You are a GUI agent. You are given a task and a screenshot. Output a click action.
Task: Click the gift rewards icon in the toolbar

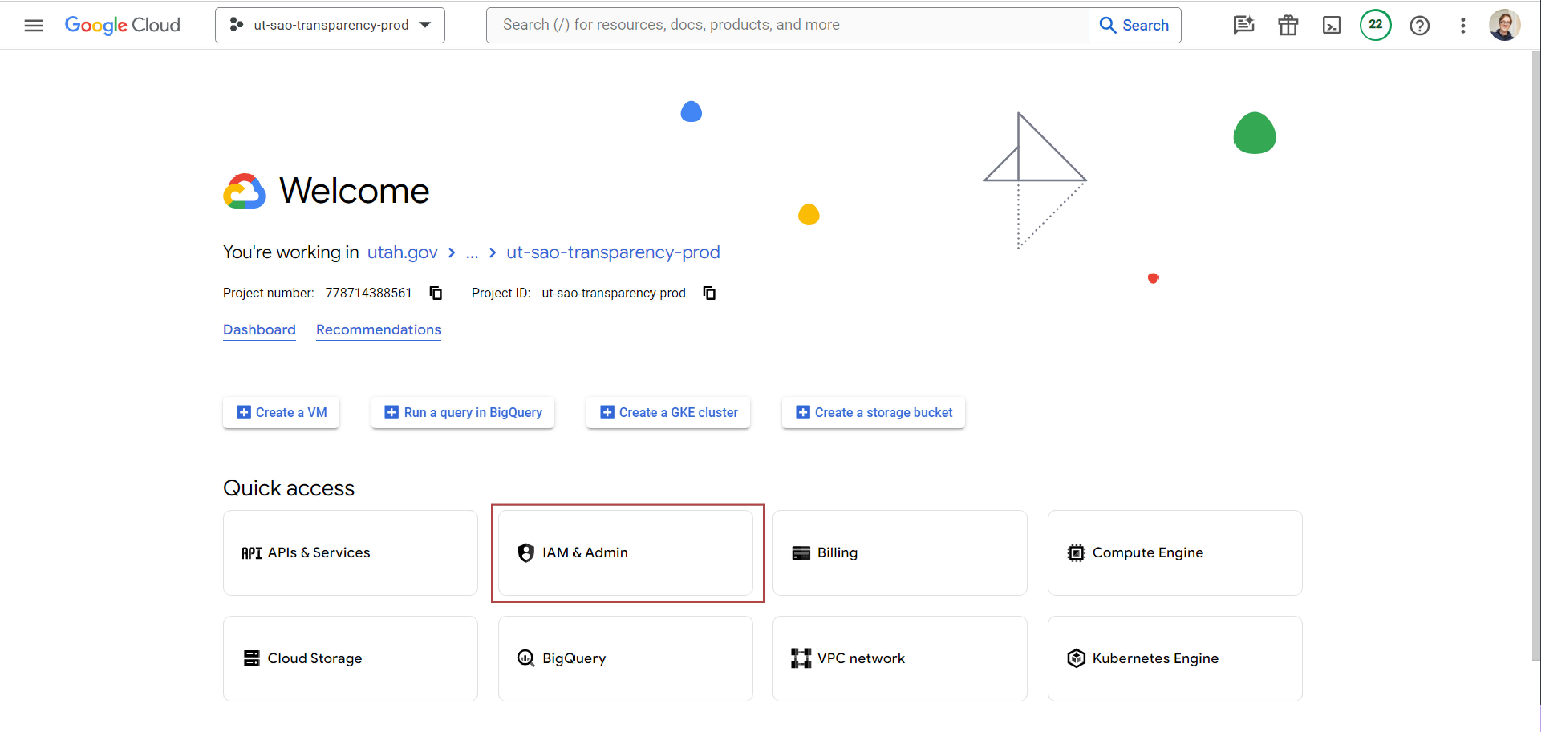pos(1287,25)
